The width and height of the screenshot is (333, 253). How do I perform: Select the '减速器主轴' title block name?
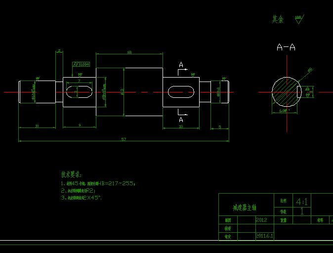pyautogui.click(x=245, y=208)
